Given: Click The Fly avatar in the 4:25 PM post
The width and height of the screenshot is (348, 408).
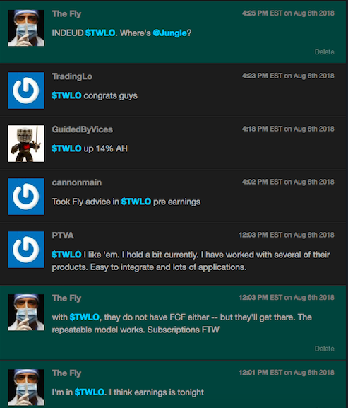Looking at the screenshot, I should tap(26, 28).
